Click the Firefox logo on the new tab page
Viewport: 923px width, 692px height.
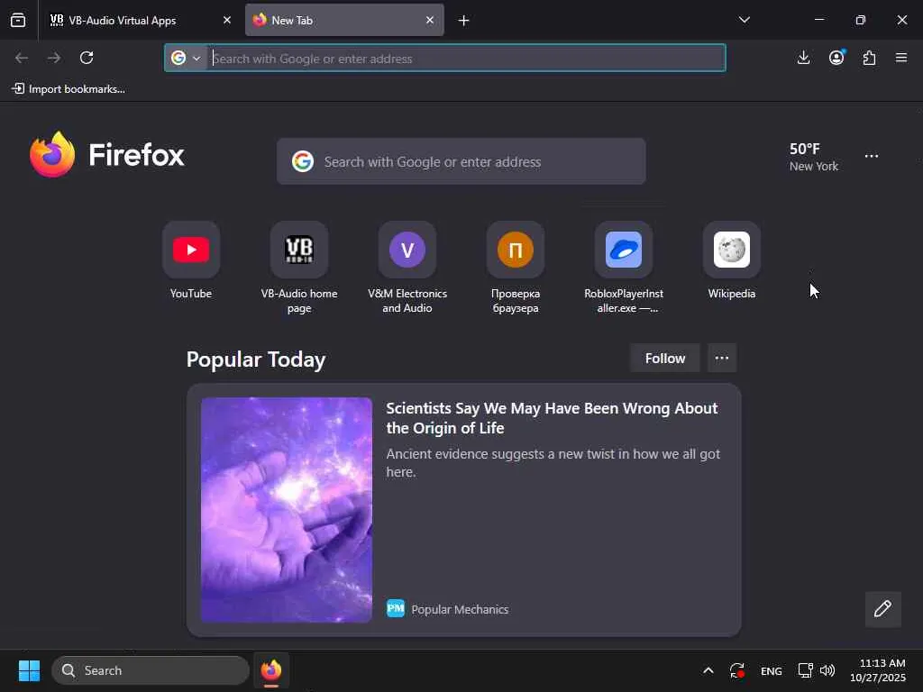[107, 154]
